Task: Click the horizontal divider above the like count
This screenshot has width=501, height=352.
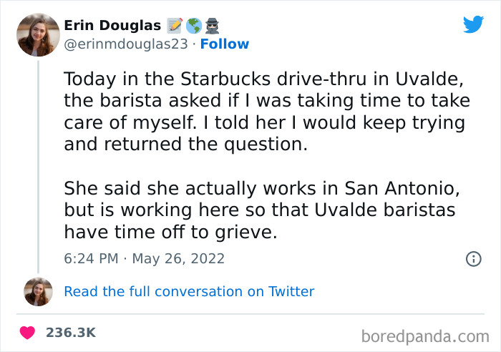Action: coord(250,313)
